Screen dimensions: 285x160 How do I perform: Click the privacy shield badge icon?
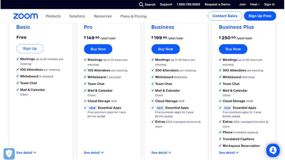click(9, 154)
